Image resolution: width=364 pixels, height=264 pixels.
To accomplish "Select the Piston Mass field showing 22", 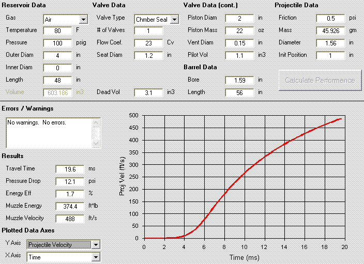I will (239, 30).
